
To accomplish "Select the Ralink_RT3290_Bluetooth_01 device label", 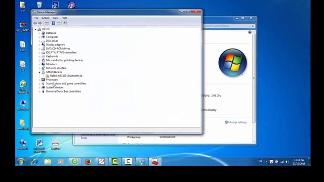I will coord(66,76).
